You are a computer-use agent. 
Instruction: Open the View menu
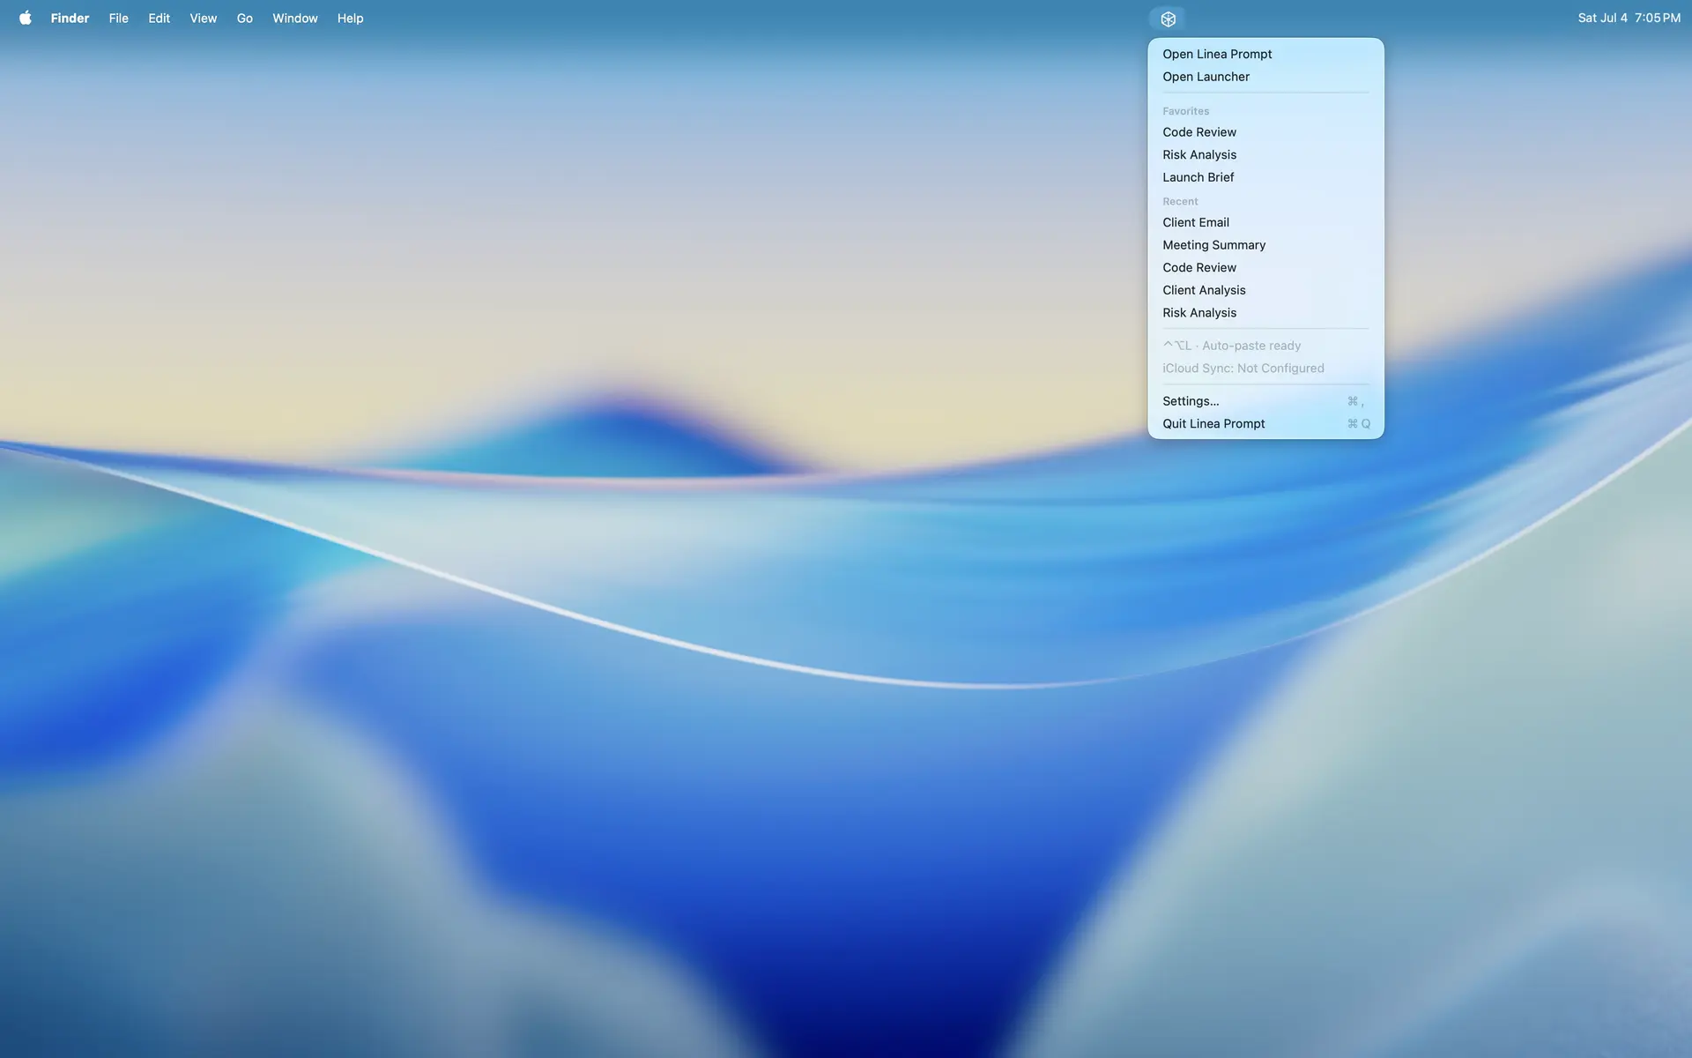pos(203,18)
